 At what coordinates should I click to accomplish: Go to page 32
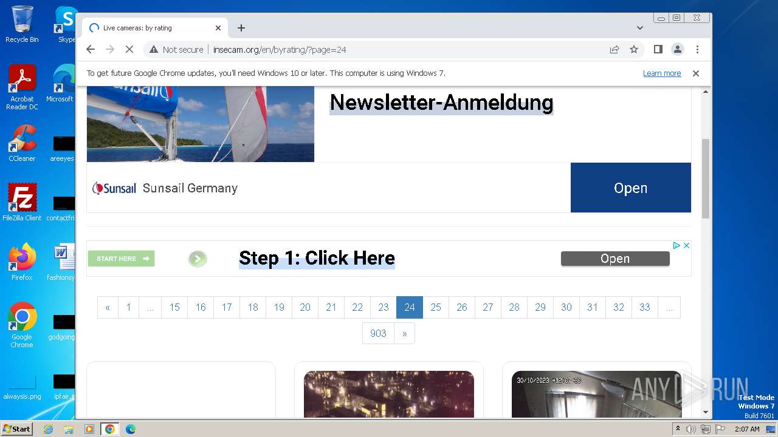[619, 307]
